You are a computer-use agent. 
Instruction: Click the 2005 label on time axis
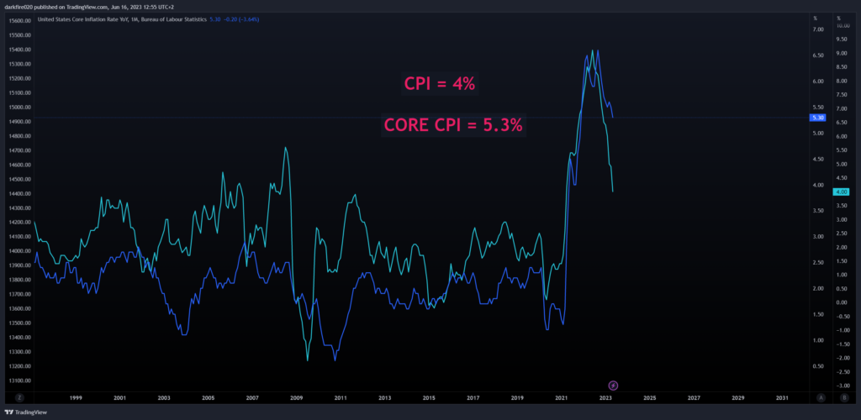pyautogui.click(x=209, y=397)
